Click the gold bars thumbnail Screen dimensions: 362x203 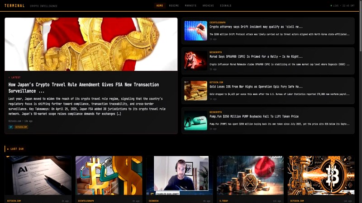[x=195, y=90]
